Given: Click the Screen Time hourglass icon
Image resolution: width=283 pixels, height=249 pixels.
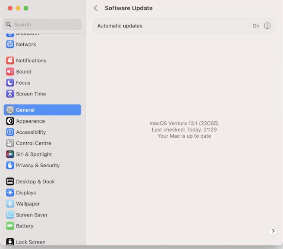Looking at the screenshot, I should (10, 94).
